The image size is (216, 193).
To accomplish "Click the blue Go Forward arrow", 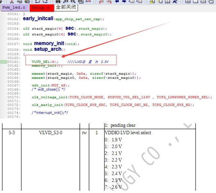I will [x=124, y=2].
